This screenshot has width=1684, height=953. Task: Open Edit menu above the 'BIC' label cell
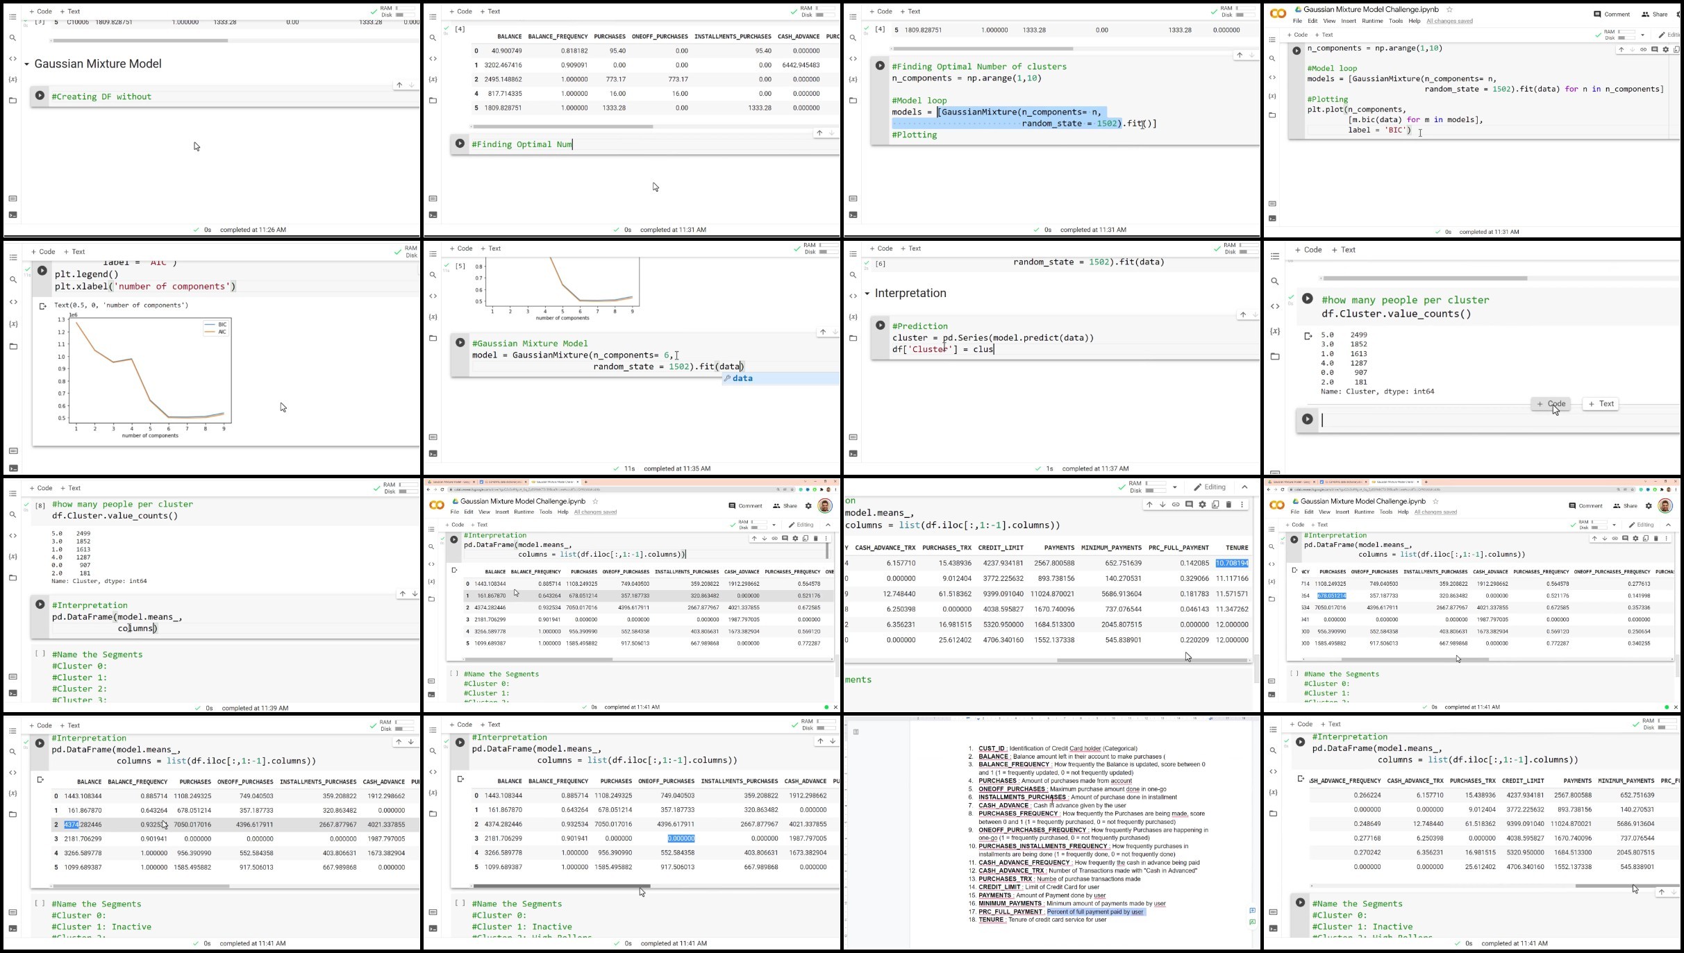(1312, 21)
